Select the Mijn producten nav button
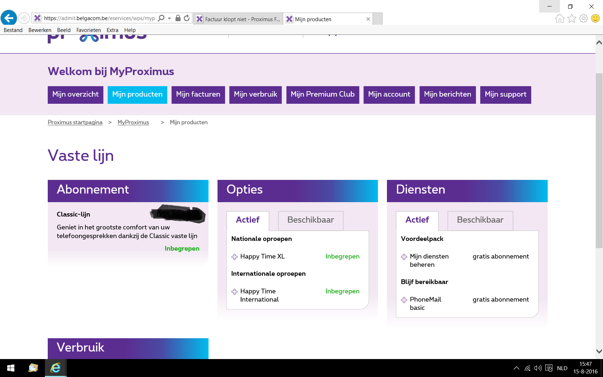 click(x=137, y=95)
